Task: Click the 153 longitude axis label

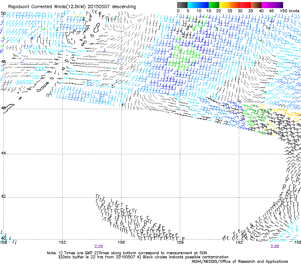Action: 62,242
